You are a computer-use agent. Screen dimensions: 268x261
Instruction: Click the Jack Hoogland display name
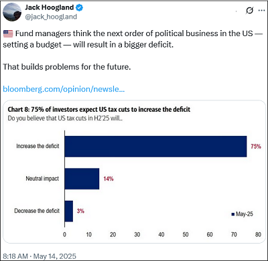pos(49,7)
